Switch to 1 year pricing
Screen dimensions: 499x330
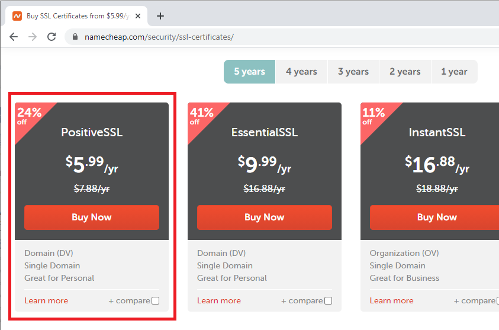pyautogui.click(x=454, y=72)
